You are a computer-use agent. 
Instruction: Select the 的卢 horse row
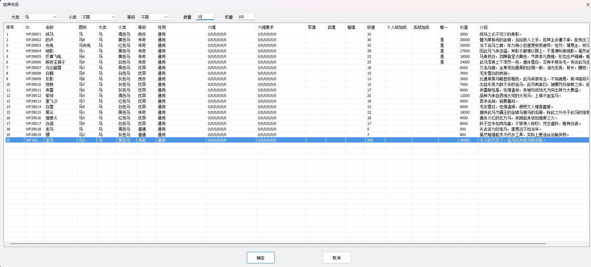click(50, 40)
